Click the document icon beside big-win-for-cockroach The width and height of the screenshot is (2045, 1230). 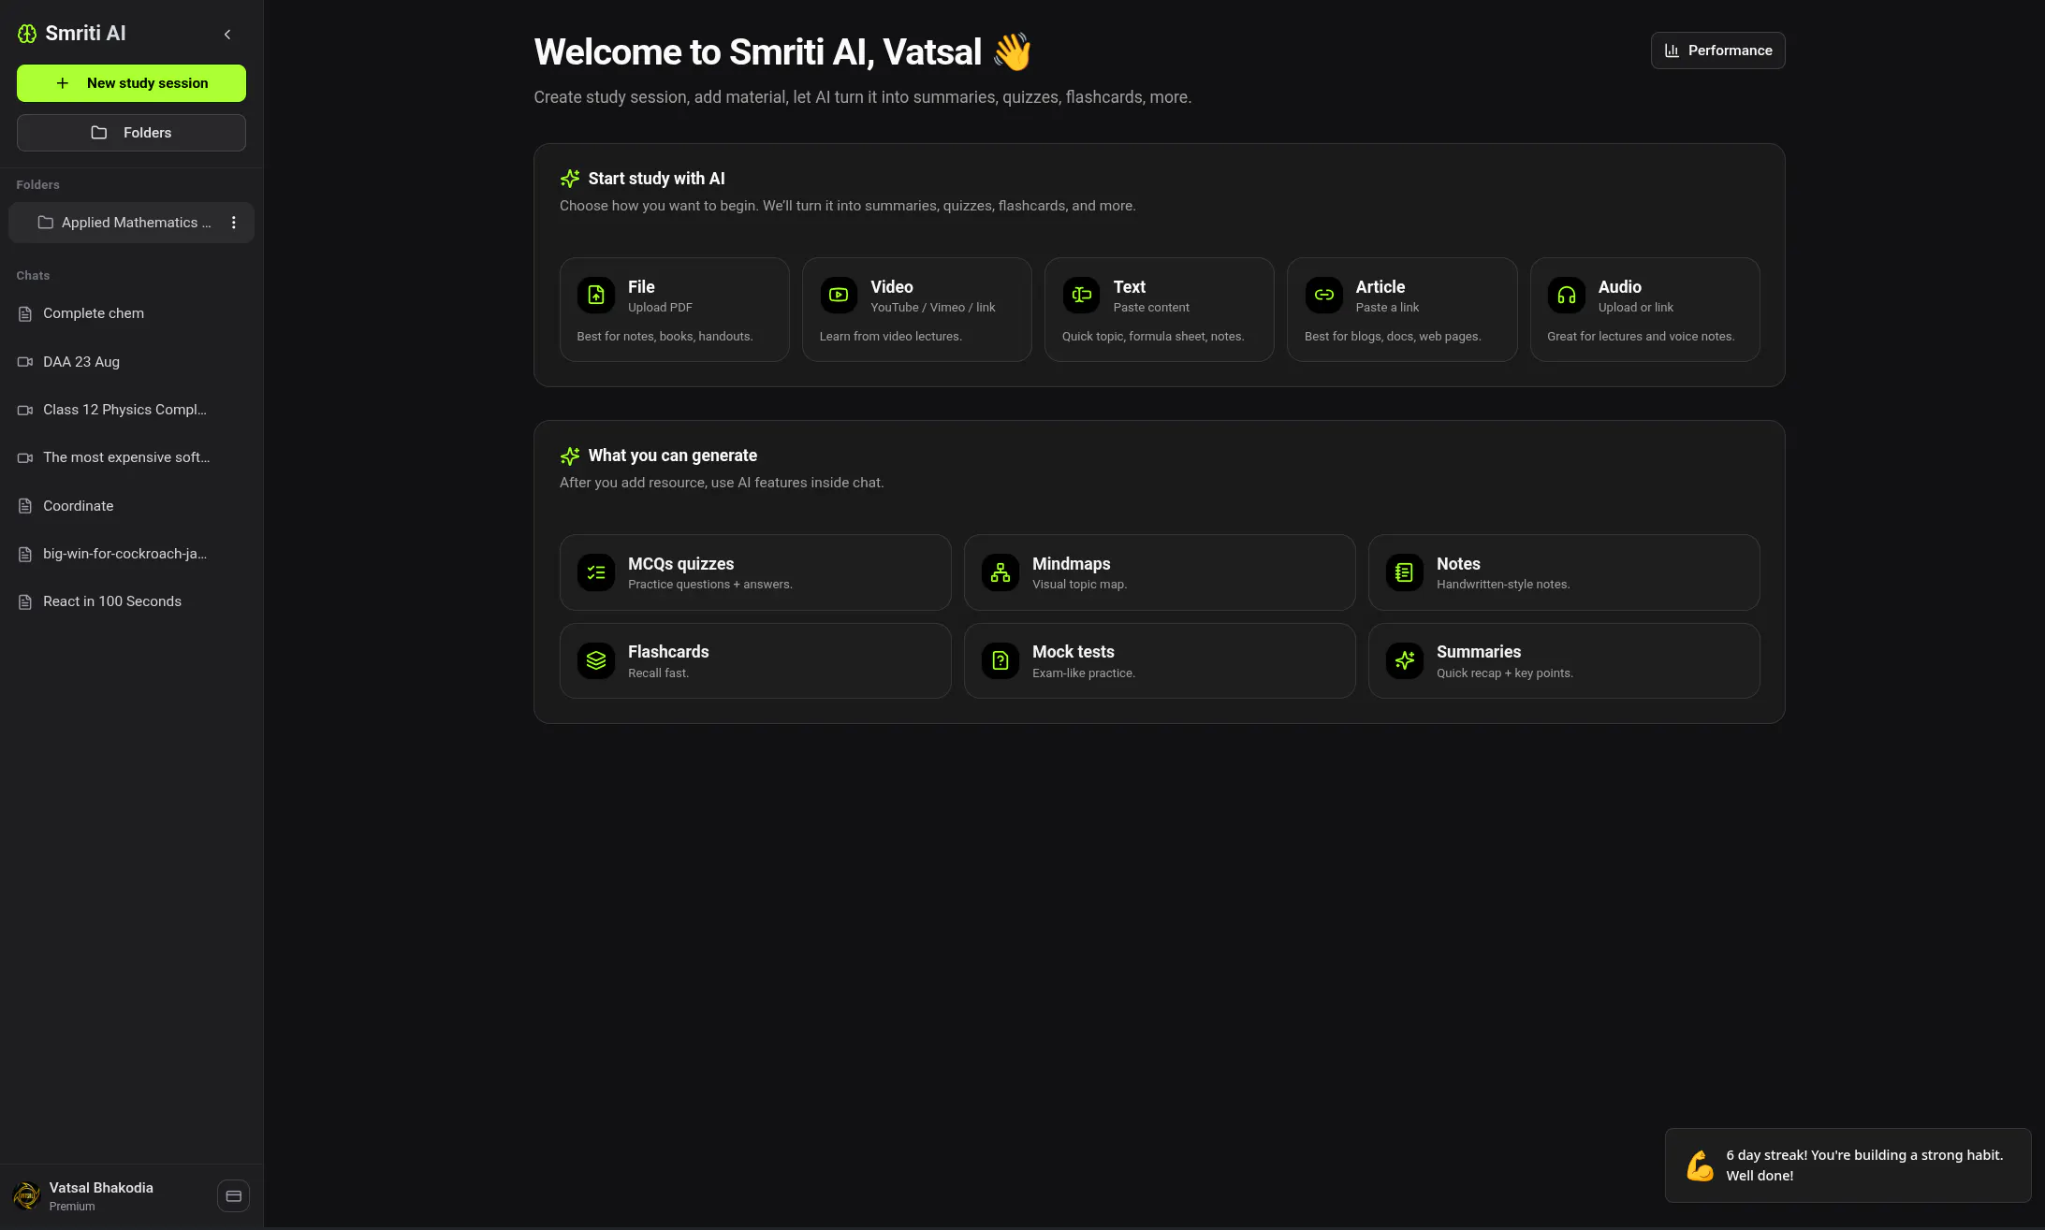(x=25, y=555)
